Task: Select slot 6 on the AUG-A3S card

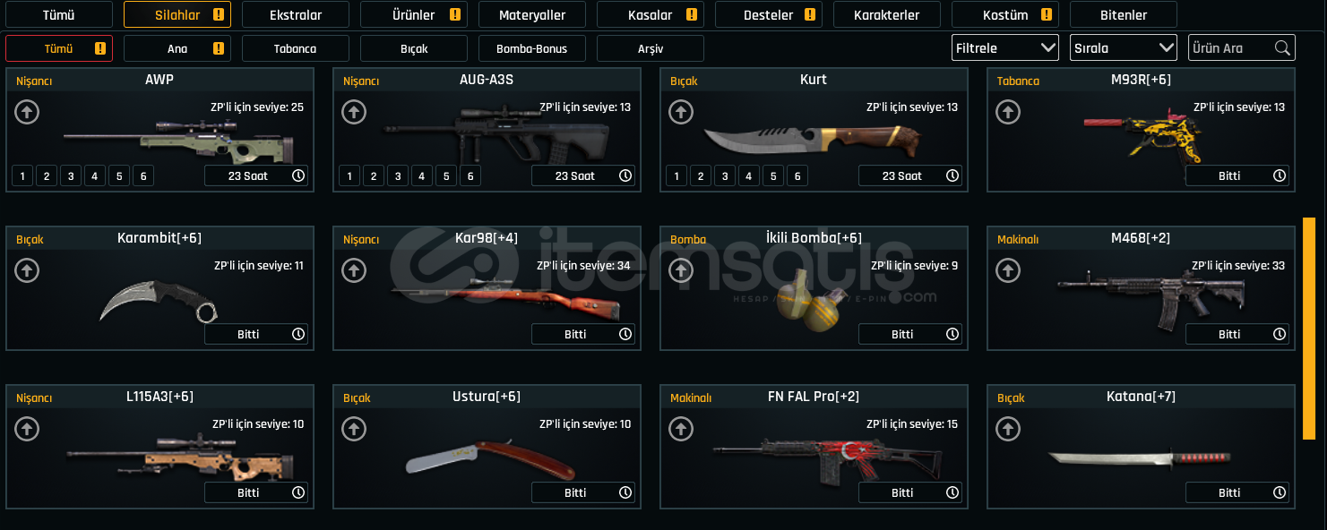Action: (x=470, y=175)
